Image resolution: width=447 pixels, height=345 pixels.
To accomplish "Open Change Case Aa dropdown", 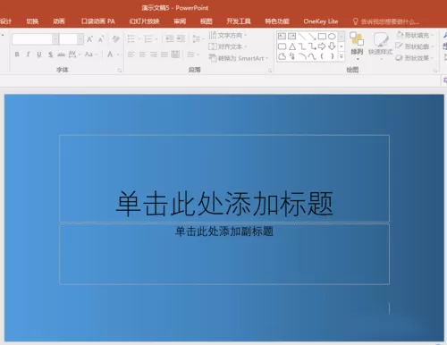I will [90, 55].
